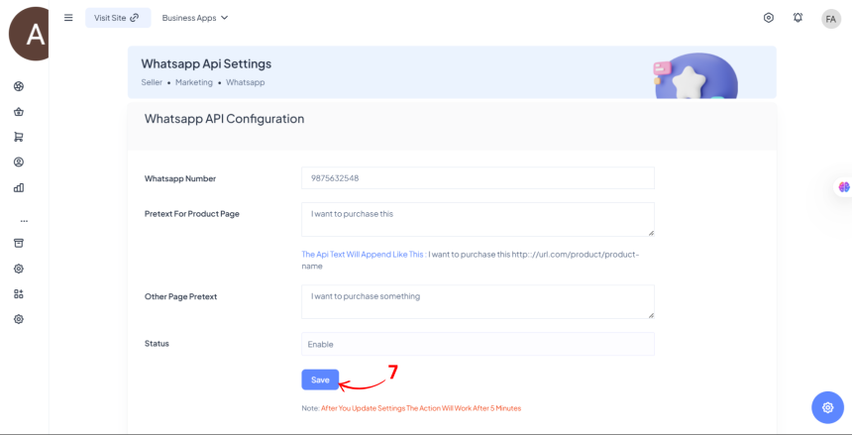Go to Marketing in breadcrumb

coord(194,82)
